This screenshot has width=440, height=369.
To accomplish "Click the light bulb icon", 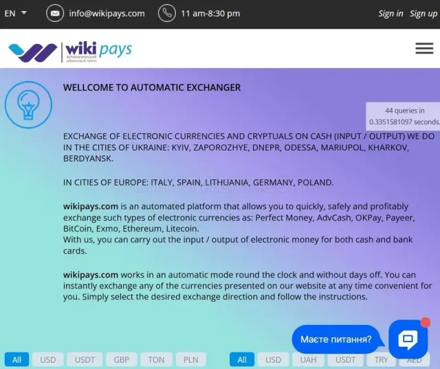I will coord(28,104).
